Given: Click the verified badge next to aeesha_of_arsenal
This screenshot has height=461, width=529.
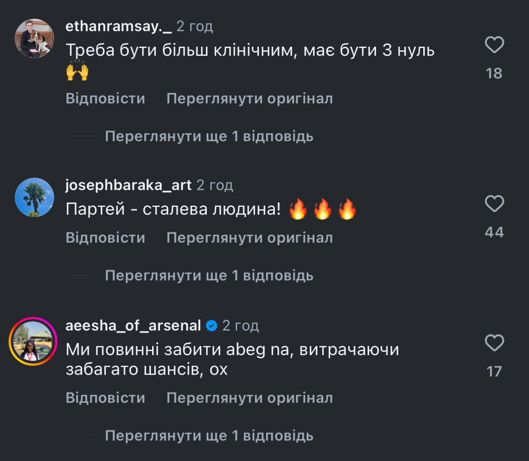Looking at the screenshot, I should 212,326.
